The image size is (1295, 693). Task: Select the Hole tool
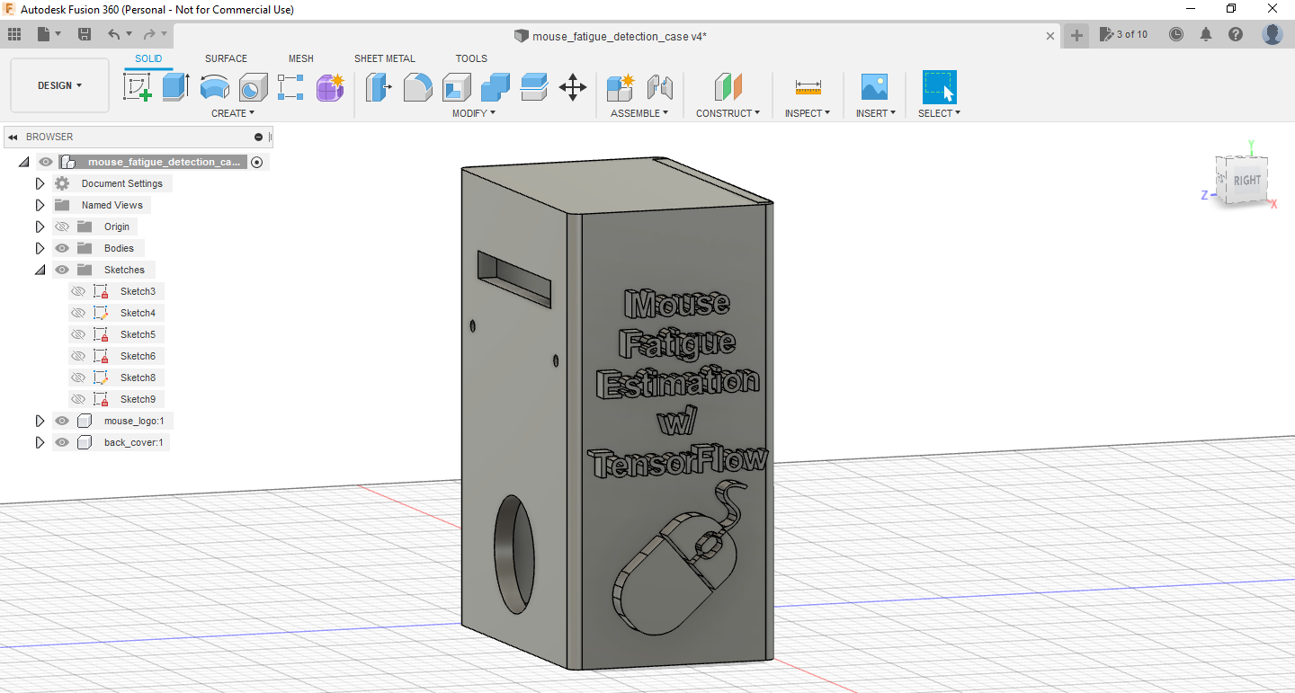pos(253,87)
